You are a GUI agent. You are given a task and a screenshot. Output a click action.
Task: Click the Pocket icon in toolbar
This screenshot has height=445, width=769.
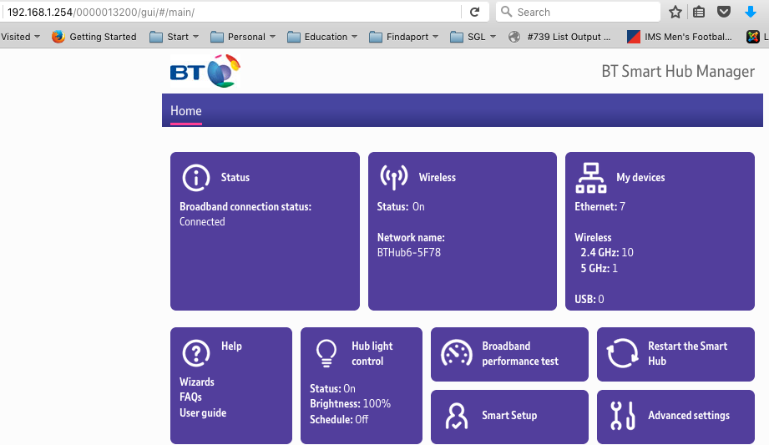click(724, 12)
